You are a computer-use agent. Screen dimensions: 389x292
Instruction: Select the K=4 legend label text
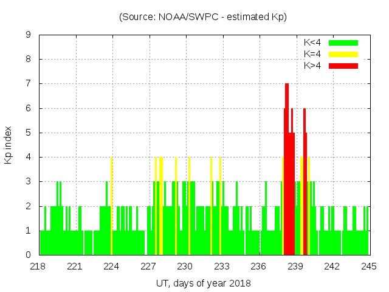tap(312, 54)
